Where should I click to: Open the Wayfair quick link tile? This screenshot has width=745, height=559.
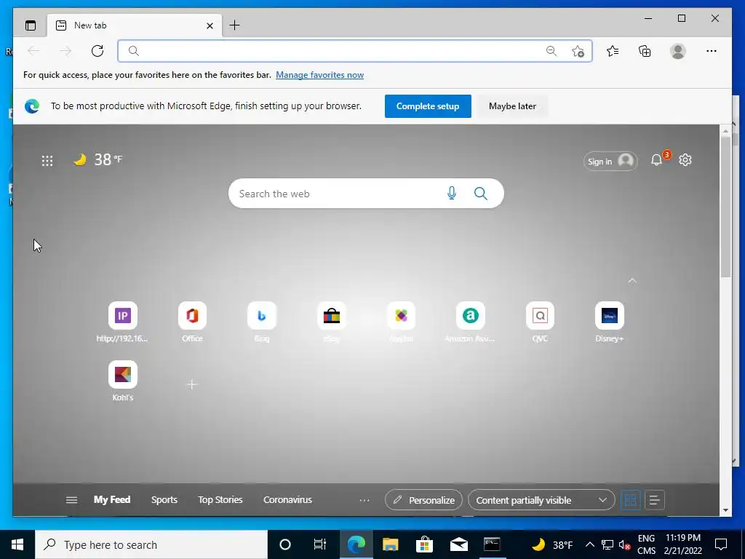point(401,322)
